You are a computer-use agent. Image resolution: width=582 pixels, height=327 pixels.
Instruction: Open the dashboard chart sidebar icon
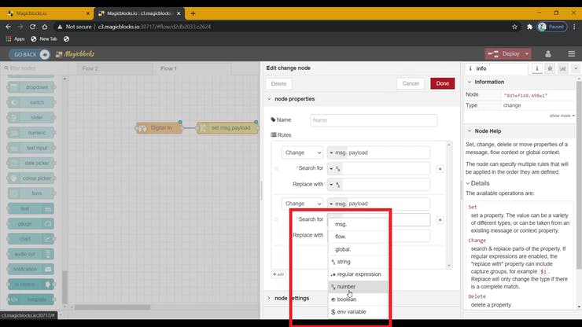coord(562,68)
